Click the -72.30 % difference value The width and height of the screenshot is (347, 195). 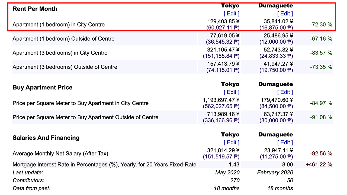coord(321,25)
